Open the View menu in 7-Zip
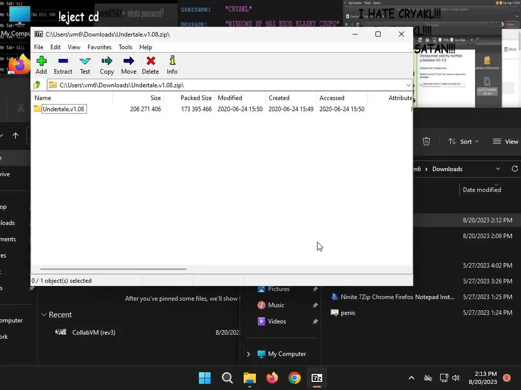The height and width of the screenshot is (390, 521). click(x=74, y=47)
